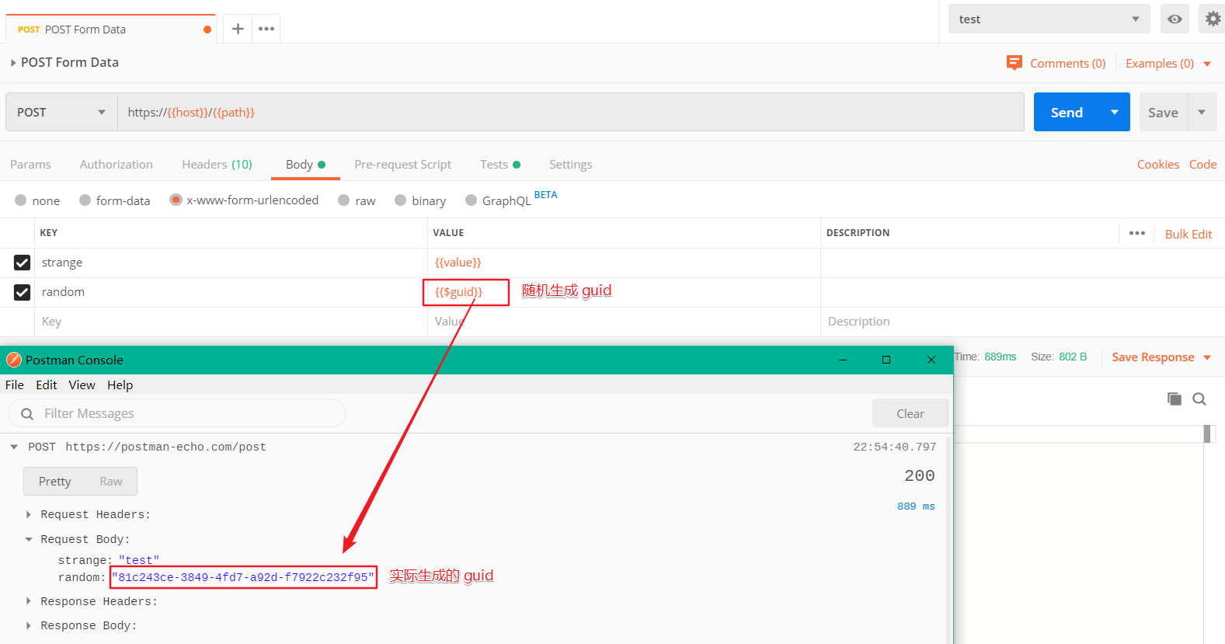
Task: Switch to the Headers (10) tab
Action: 218,165
